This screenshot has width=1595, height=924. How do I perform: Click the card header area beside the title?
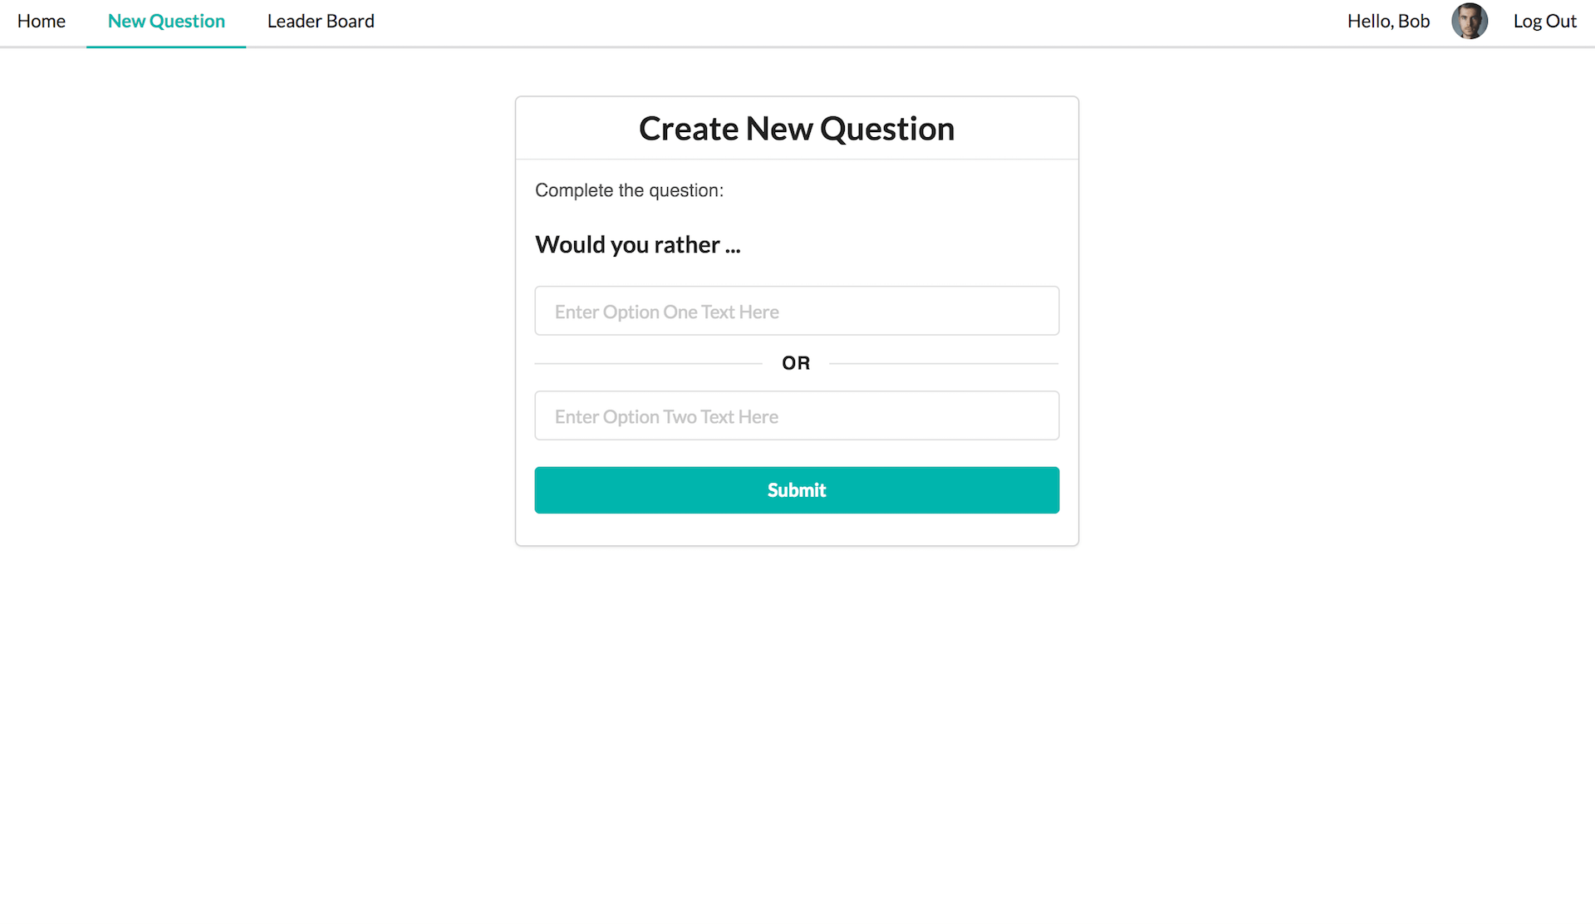click(1017, 129)
